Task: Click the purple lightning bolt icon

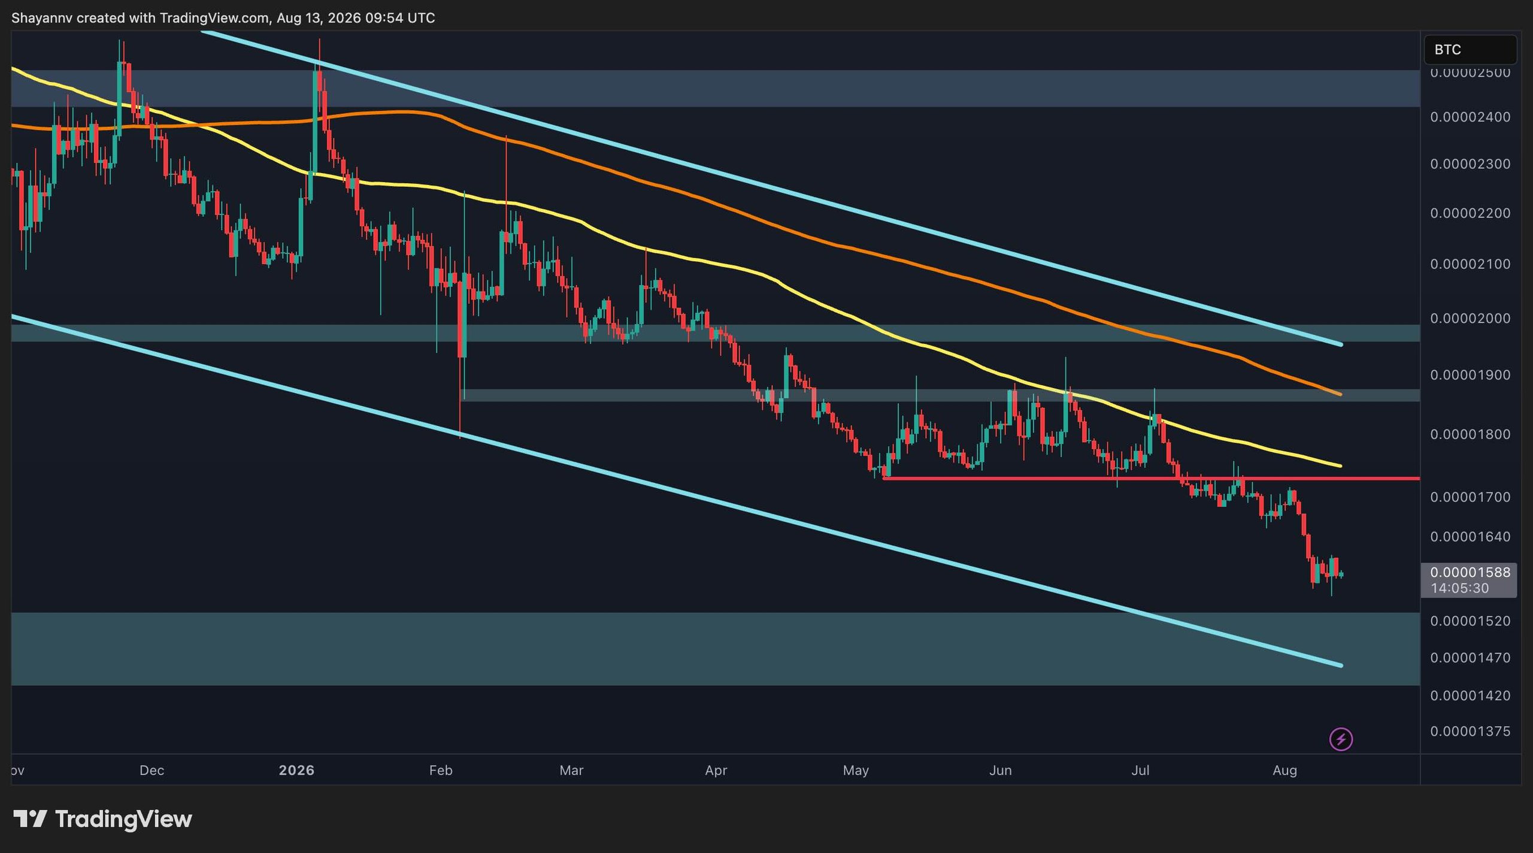Action: click(x=1341, y=739)
